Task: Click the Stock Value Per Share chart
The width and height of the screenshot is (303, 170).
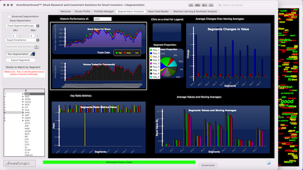Action: click(99, 39)
